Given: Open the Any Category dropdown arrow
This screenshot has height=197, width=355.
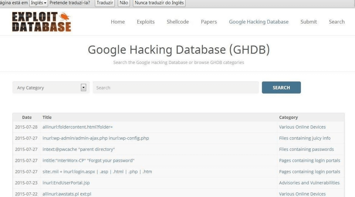Looking at the screenshot, I should point(84,88).
